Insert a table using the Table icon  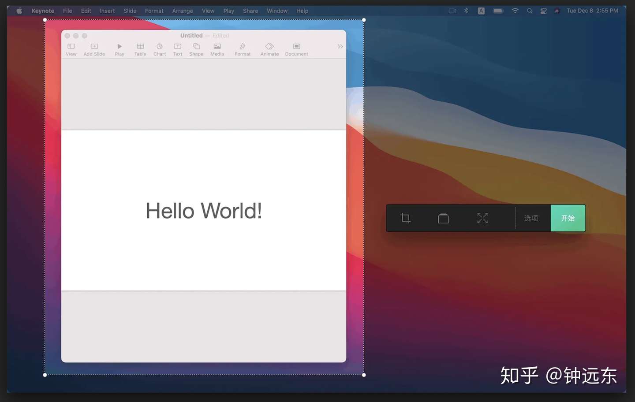click(x=140, y=49)
